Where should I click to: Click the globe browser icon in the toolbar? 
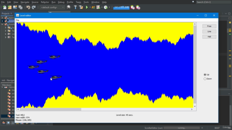(x=69, y=7)
